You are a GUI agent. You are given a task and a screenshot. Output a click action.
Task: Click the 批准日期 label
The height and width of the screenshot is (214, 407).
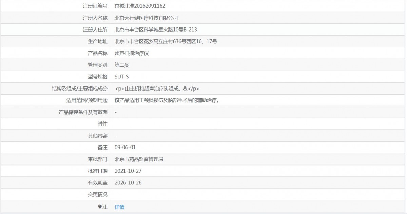(x=97, y=171)
